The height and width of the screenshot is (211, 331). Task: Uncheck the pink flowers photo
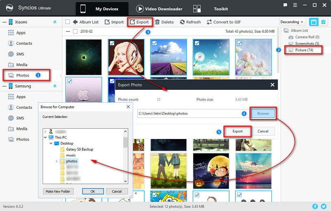pos(240,43)
